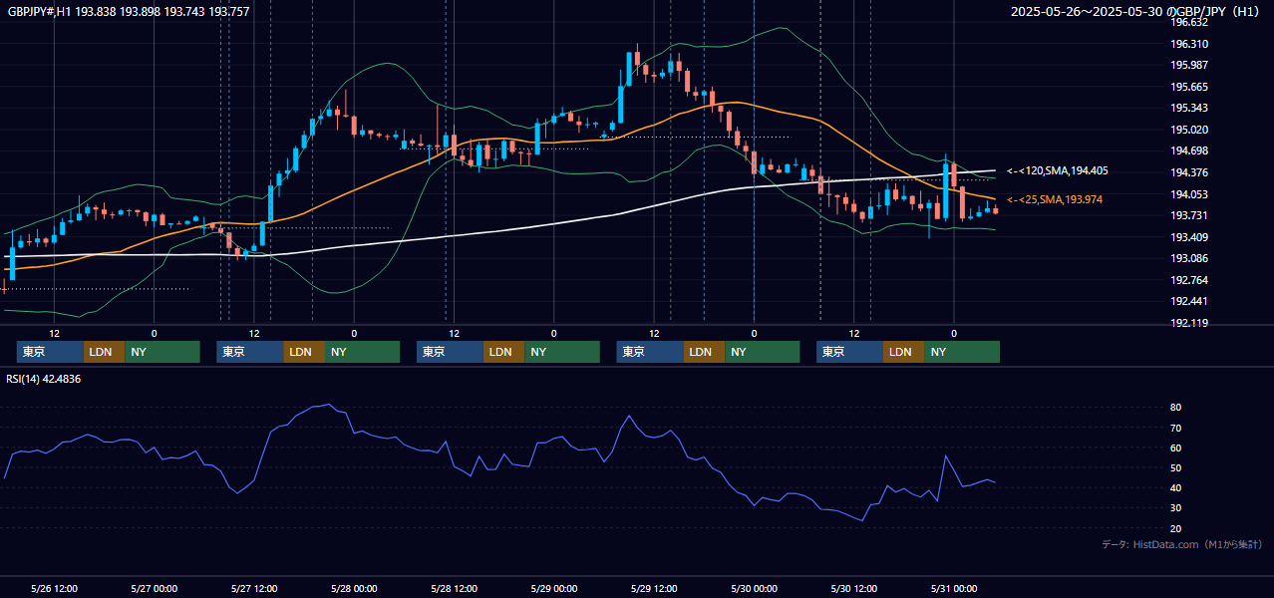Click the 5/27 12:00 time axis label
The width and height of the screenshot is (1274, 598).
tap(254, 589)
